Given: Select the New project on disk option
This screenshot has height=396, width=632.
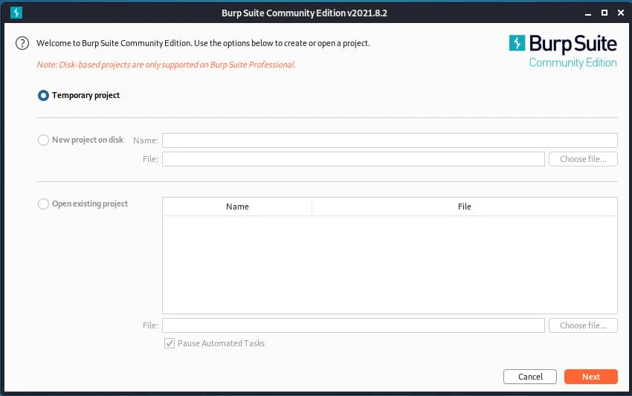Looking at the screenshot, I should [43, 140].
